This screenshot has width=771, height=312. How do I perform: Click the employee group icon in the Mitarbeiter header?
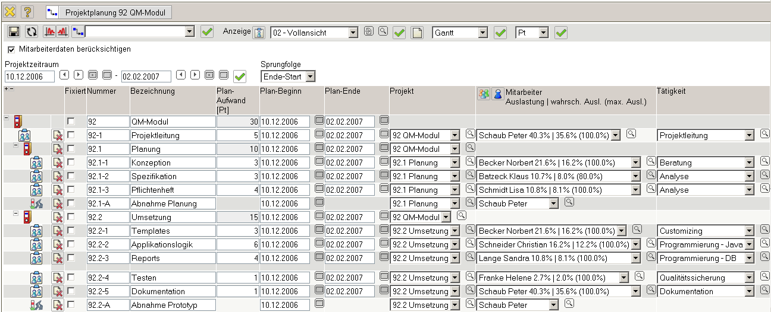pos(484,94)
